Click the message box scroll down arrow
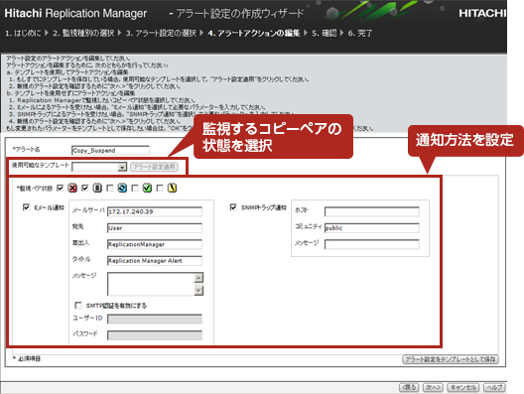524x394 pixels. point(198,291)
